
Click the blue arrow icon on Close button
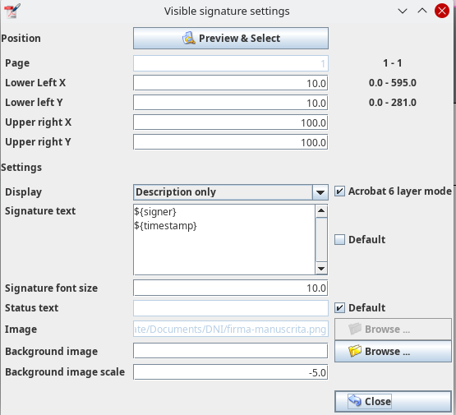click(x=355, y=401)
